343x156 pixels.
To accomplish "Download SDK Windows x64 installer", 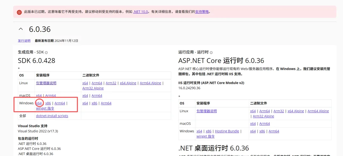I will coord(39,103).
